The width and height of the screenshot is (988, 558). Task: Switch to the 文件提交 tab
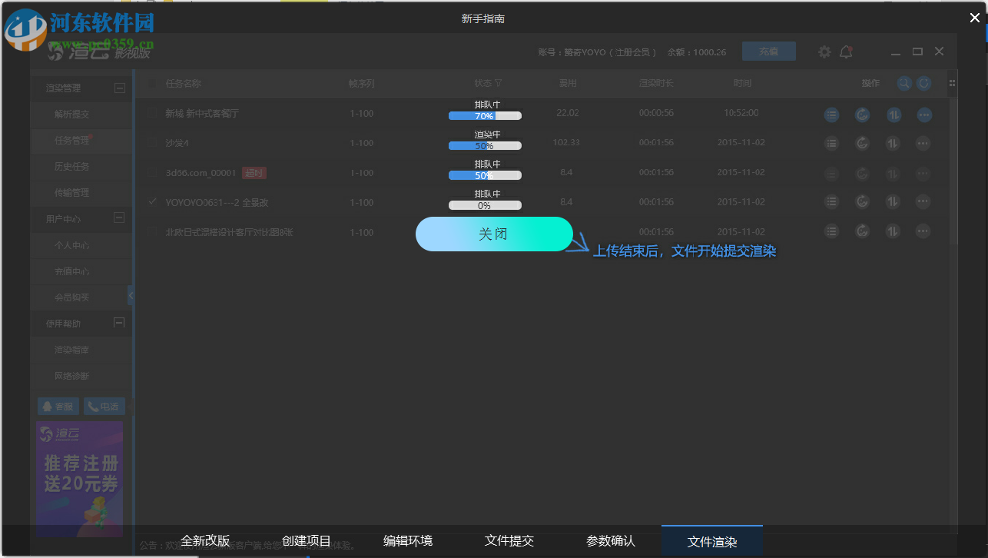[x=509, y=541]
